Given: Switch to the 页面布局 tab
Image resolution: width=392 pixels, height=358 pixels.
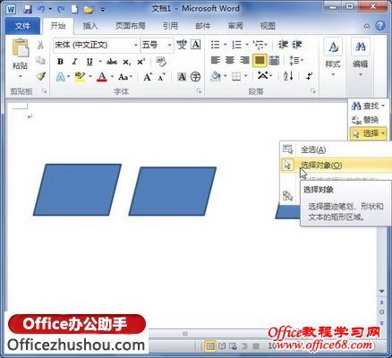Looking at the screenshot, I should tap(130, 26).
